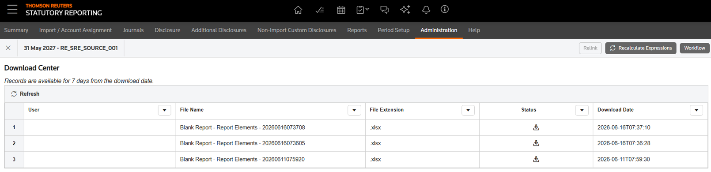
Task: Open the clipboard approvals dropdown icon
Action: click(363, 10)
